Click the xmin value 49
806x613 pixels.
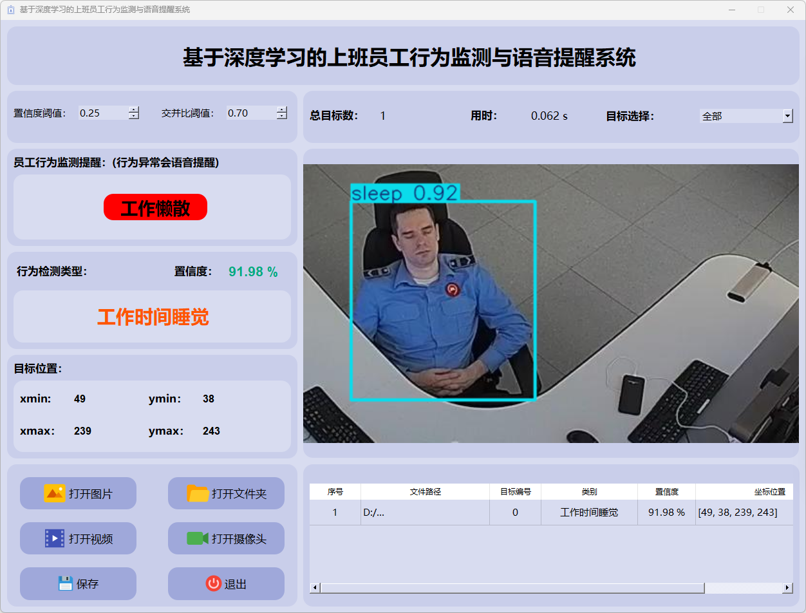click(80, 399)
